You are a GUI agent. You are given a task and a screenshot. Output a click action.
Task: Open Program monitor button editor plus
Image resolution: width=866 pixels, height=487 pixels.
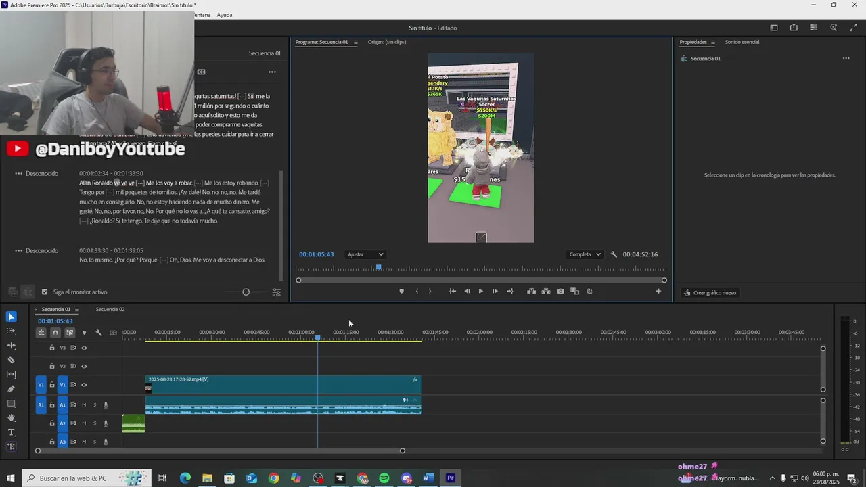point(658,292)
